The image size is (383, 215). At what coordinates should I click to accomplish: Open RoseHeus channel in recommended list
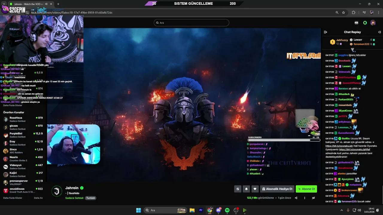pos(23,119)
